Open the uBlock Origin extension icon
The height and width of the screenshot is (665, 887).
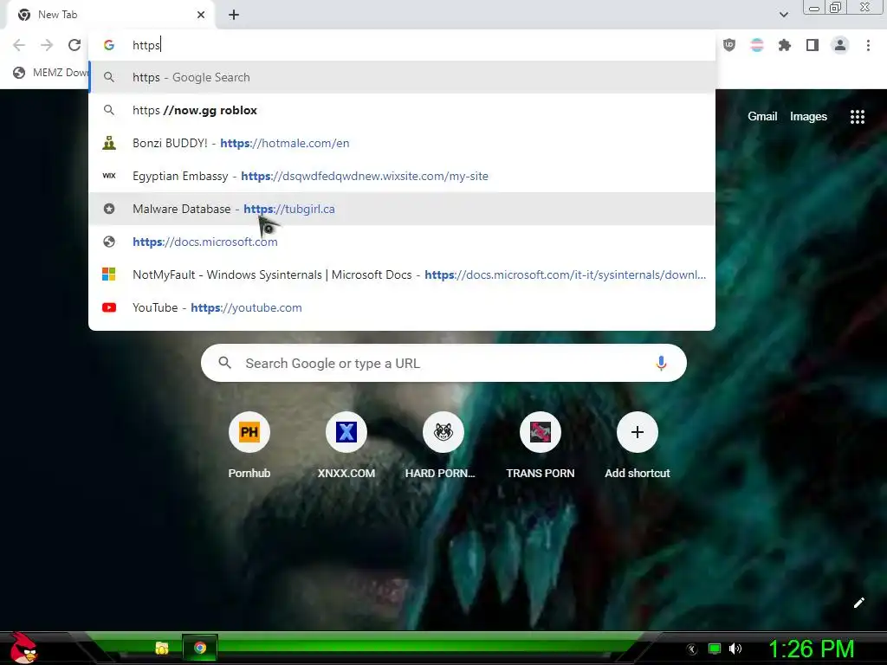[729, 45]
